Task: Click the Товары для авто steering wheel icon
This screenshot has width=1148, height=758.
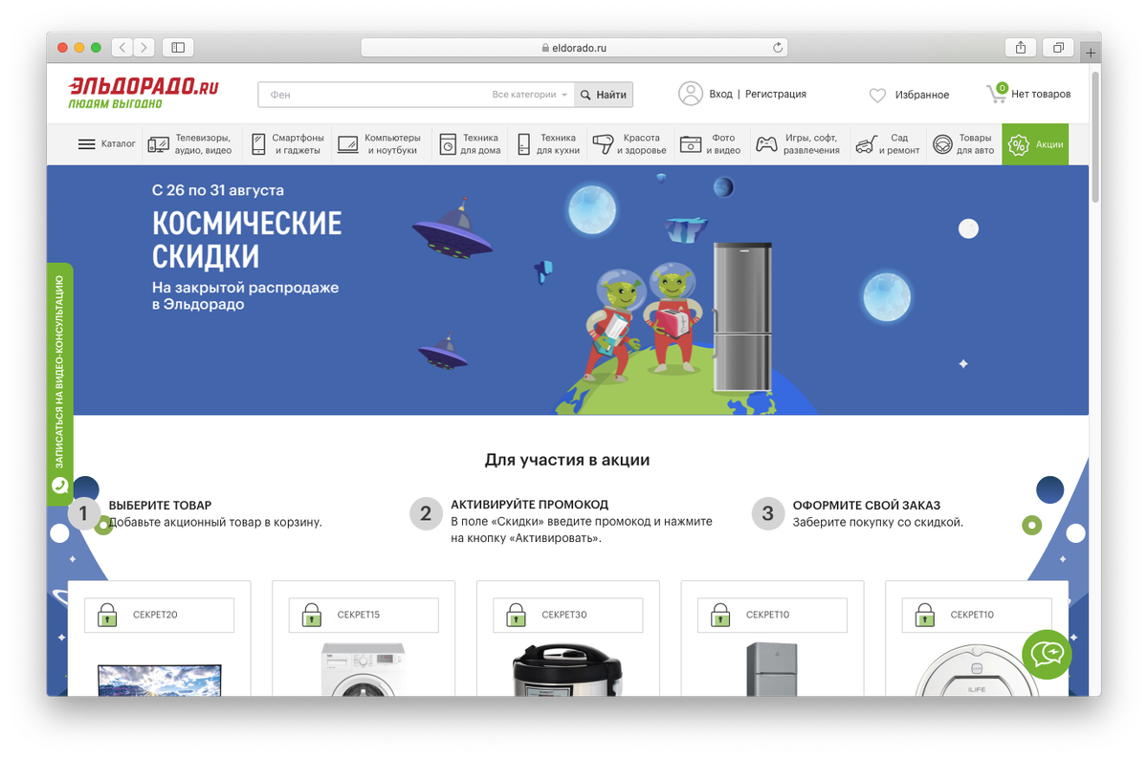Action: (x=942, y=144)
